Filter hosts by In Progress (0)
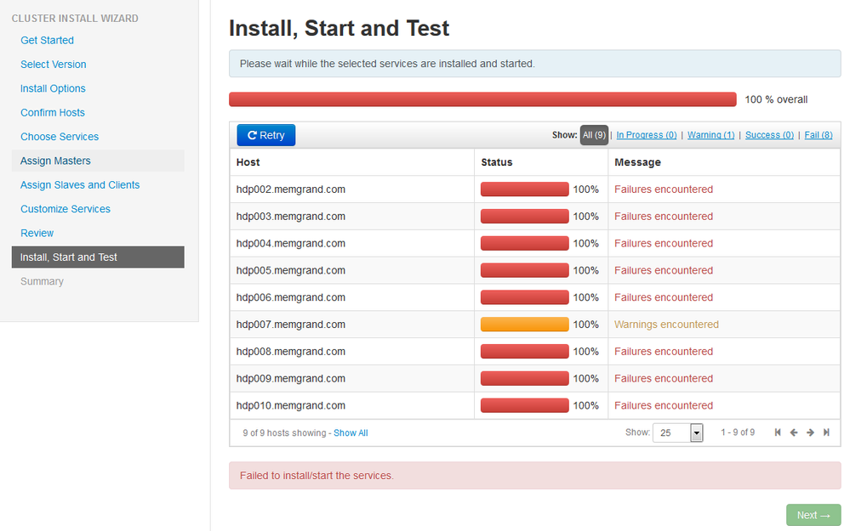 647,135
